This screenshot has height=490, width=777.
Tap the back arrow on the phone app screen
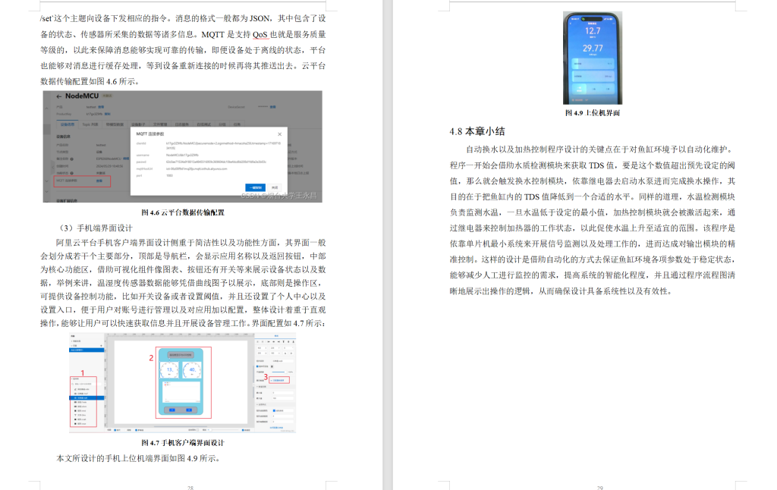[x=571, y=23]
